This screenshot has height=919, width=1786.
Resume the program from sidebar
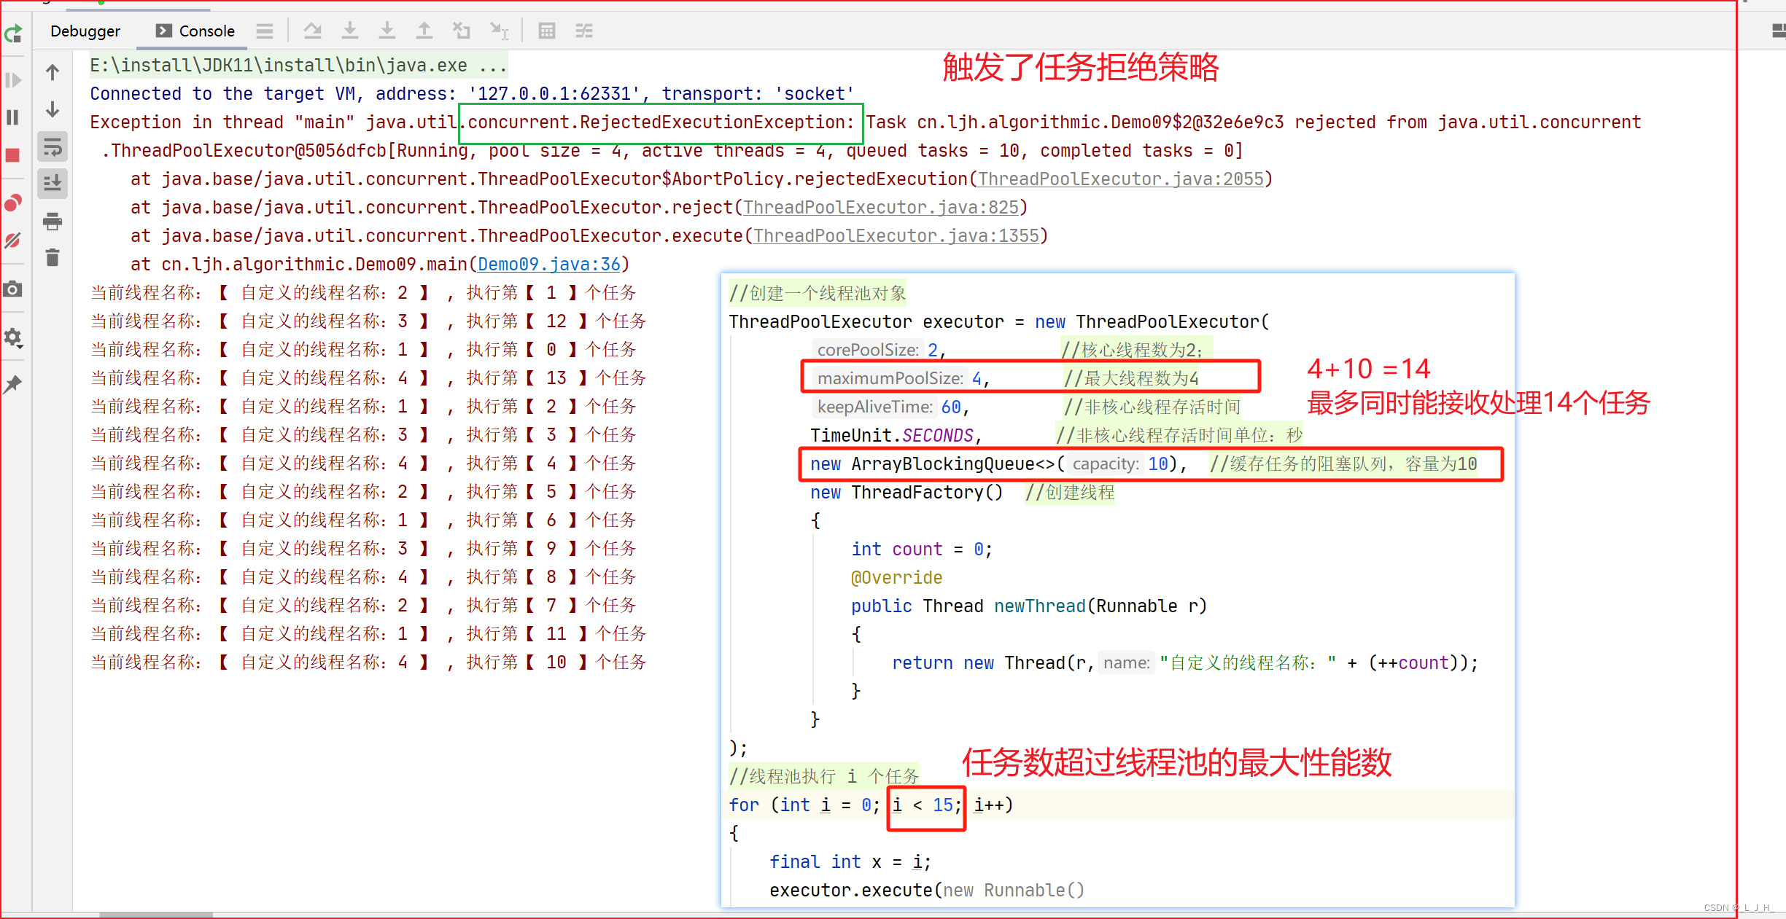[x=13, y=80]
